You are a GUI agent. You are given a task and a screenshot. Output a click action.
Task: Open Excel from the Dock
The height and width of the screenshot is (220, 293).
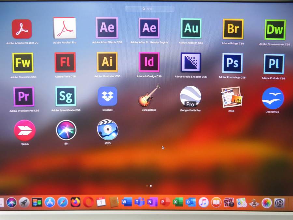178,202
